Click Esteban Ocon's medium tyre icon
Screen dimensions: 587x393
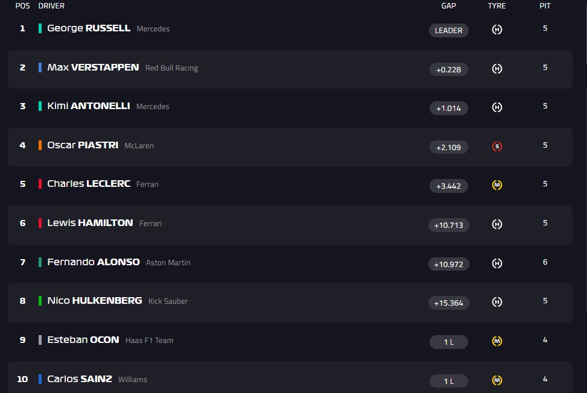click(497, 341)
